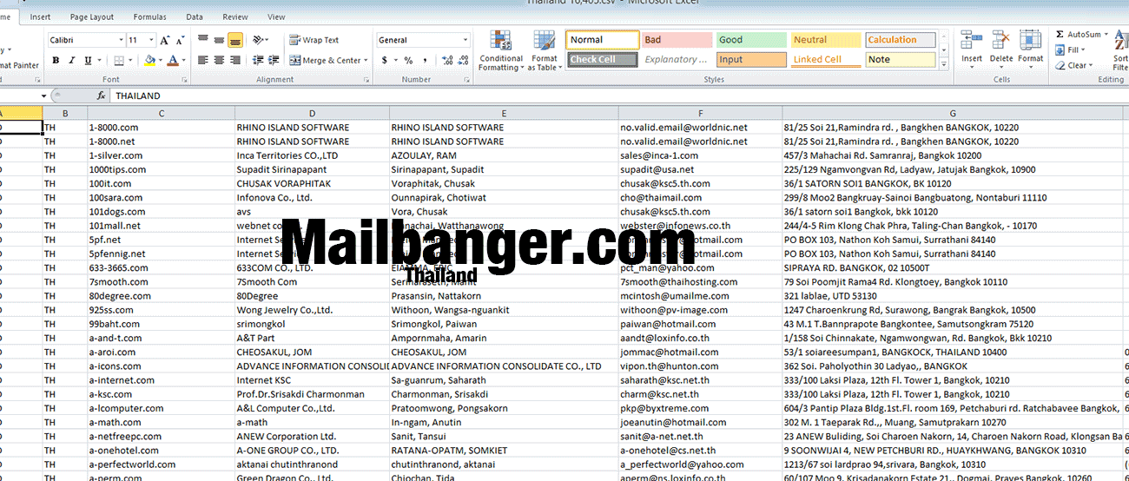Decrease cell indent

point(258,61)
